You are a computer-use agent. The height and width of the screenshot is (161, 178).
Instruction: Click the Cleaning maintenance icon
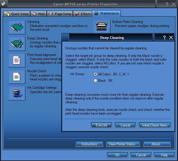(x=17, y=27)
